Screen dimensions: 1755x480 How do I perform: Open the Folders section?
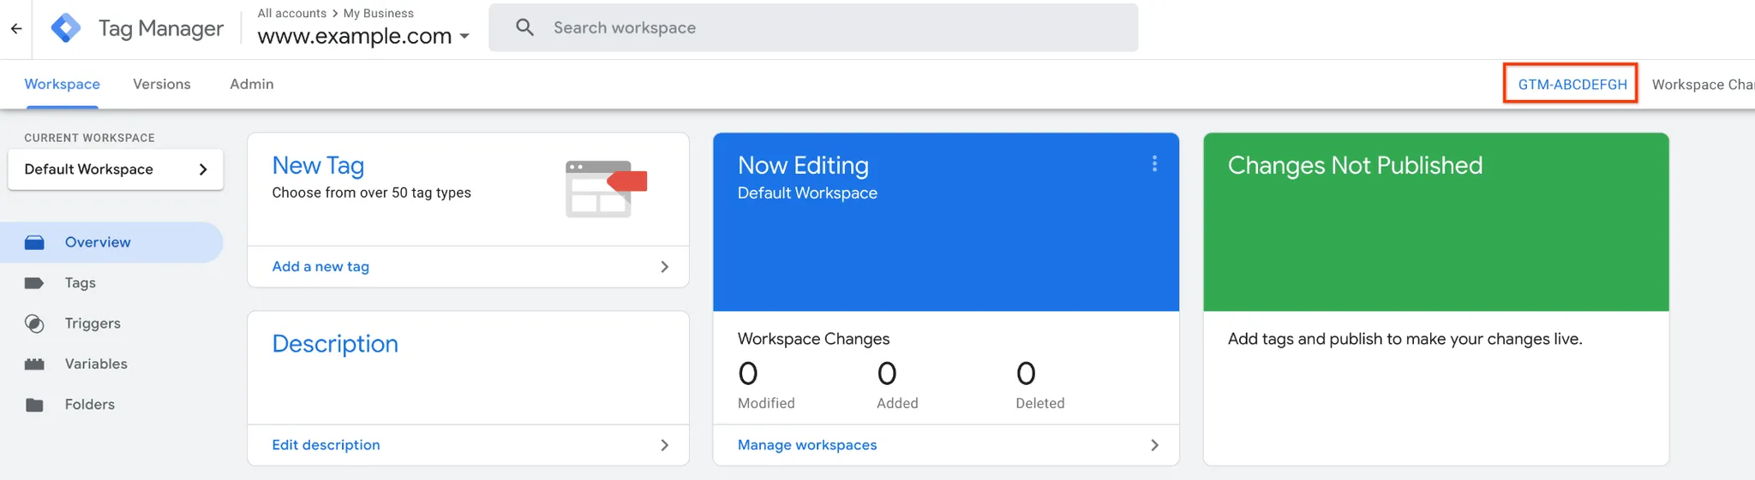coord(89,405)
